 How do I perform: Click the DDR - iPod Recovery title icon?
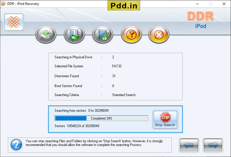(3, 4)
